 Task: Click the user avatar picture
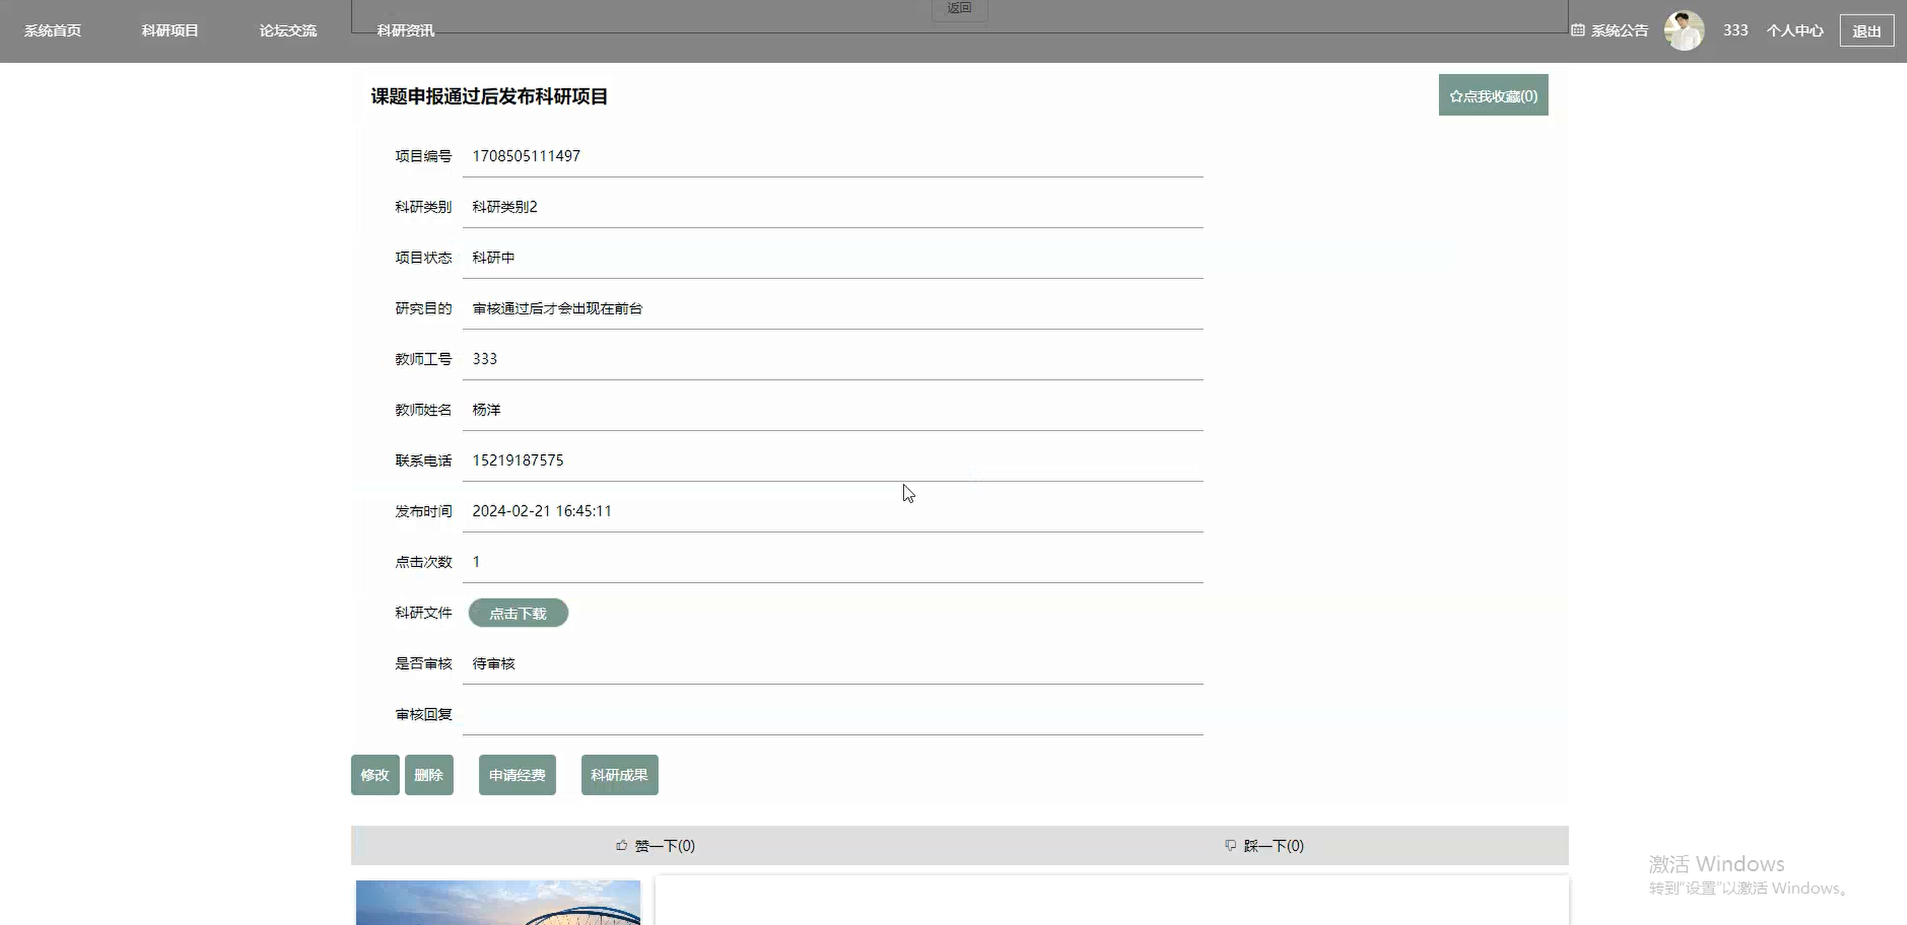tap(1684, 31)
